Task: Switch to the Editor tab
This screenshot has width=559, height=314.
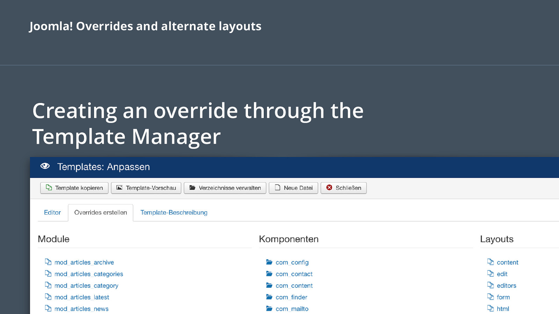Action: (52, 212)
